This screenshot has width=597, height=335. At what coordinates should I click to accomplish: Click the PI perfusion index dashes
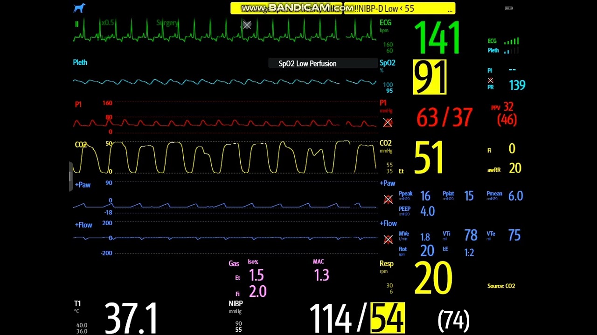pyautogui.click(x=512, y=70)
